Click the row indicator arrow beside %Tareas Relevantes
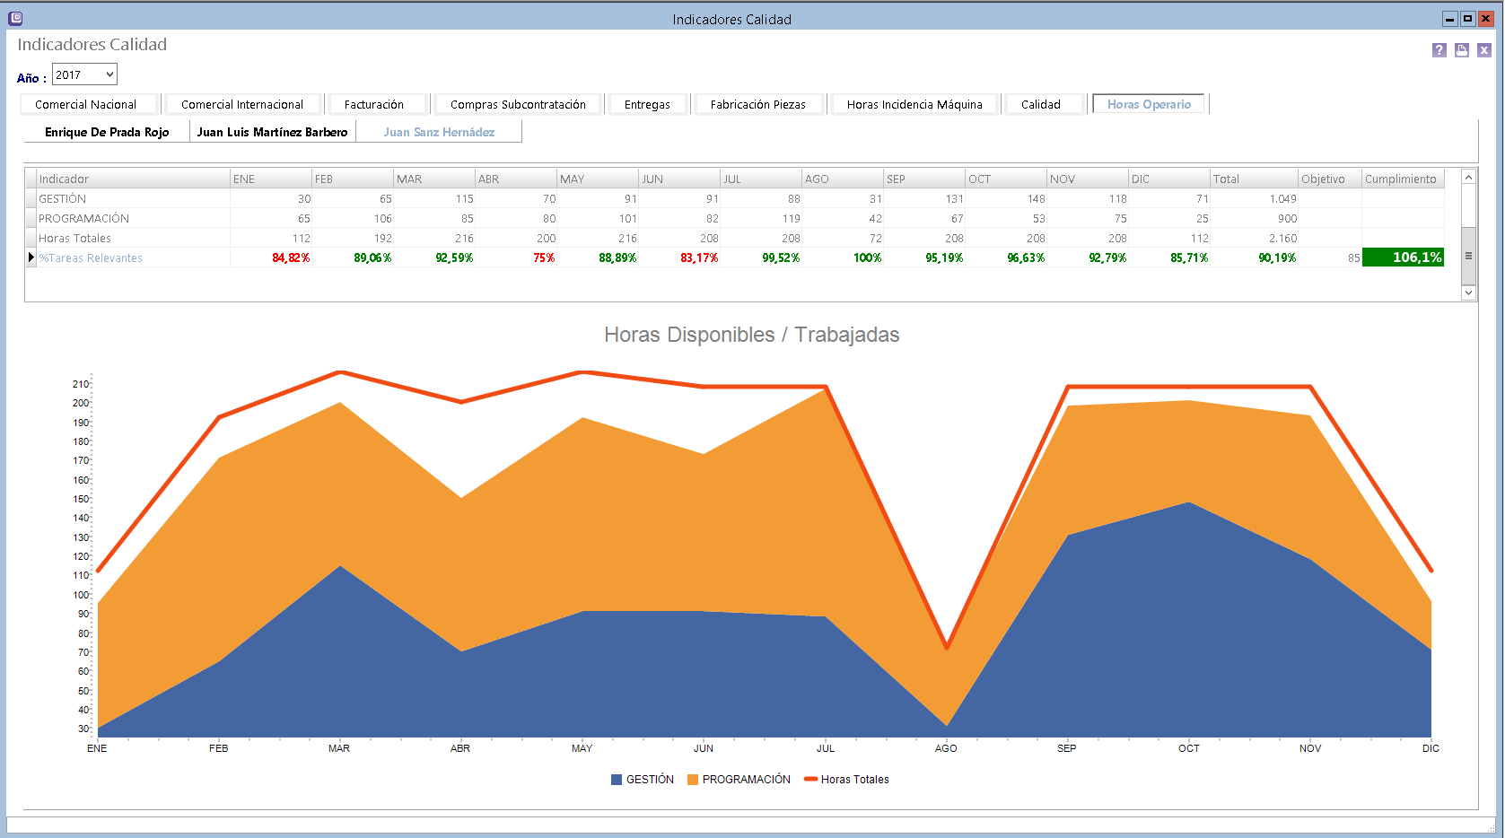The width and height of the screenshot is (1505, 838). (x=31, y=258)
